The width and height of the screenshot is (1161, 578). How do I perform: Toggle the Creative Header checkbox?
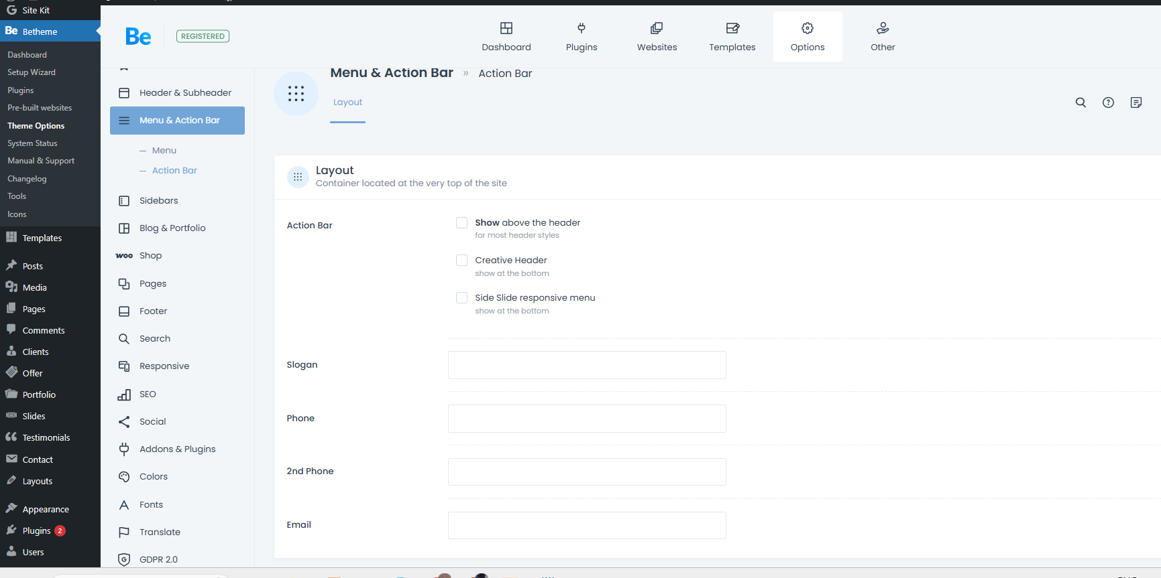[x=461, y=261]
